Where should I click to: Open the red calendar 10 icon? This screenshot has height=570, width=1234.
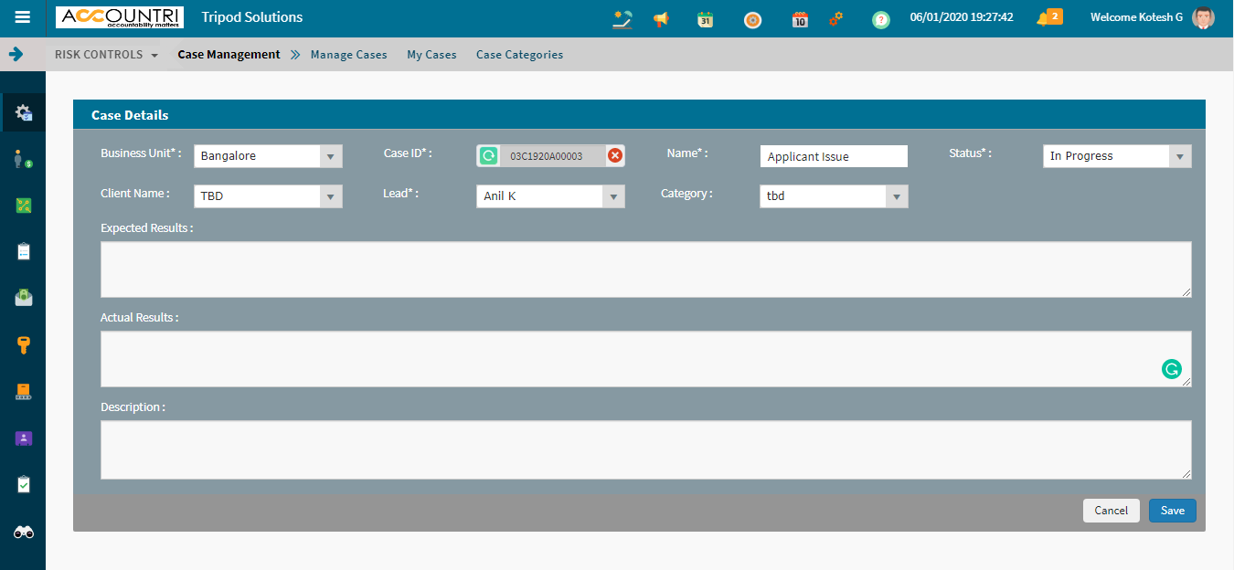tap(800, 19)
